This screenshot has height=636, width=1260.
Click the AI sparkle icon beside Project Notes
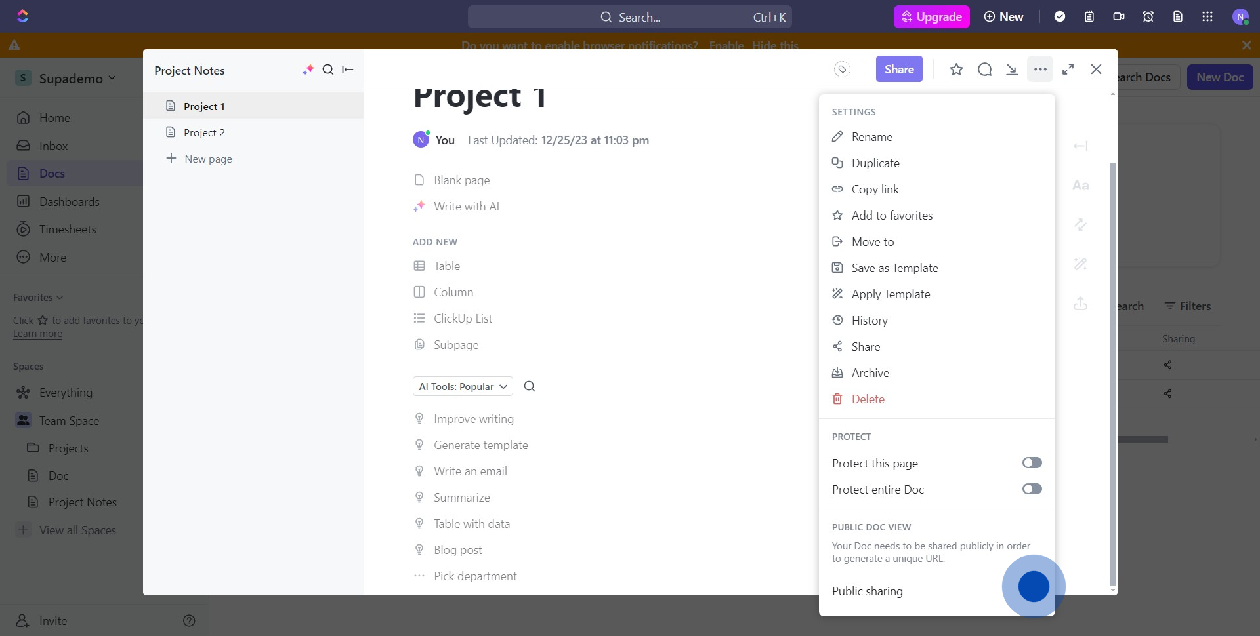308,70
